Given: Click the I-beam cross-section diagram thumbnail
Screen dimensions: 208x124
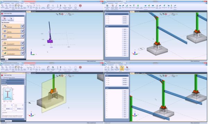Looking at the screenshot, I should click(8, 94).
